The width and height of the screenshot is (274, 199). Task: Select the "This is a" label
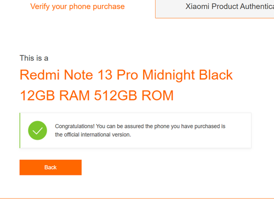click(34, 58)
